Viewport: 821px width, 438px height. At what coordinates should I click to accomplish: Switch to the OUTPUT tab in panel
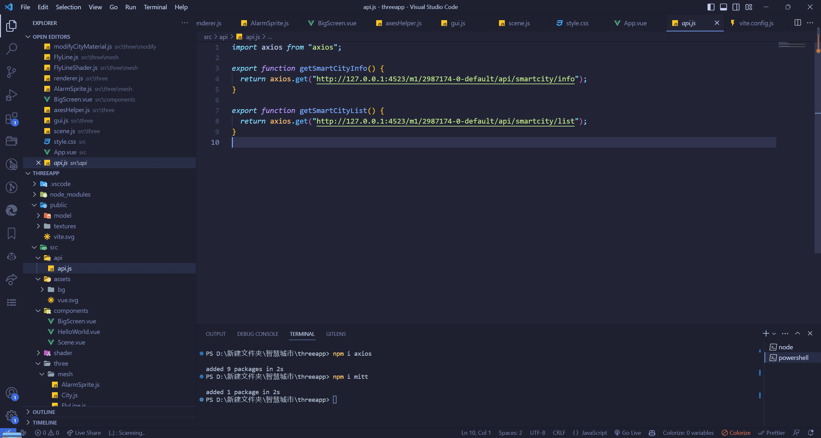tap(216, 334)
